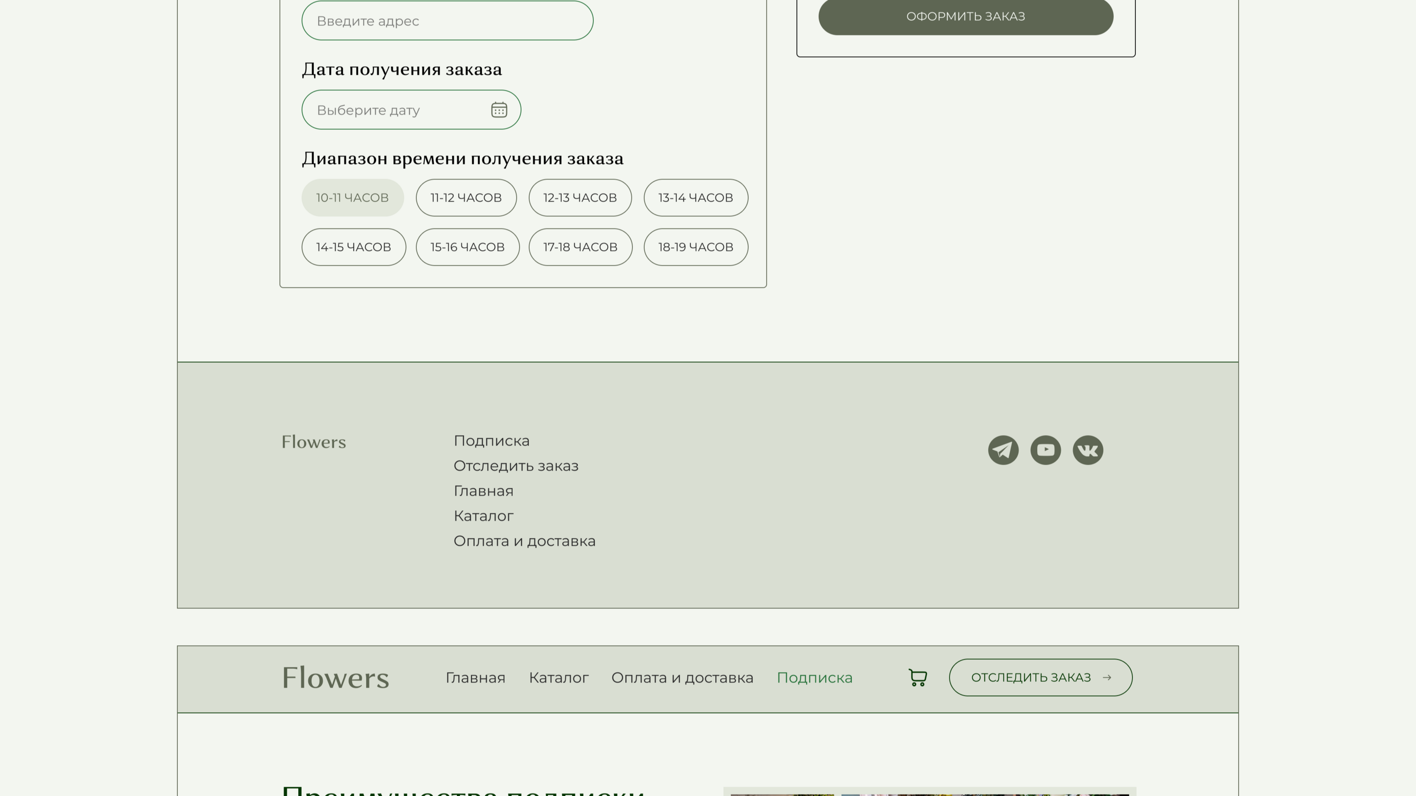
Task: Select the 11-12 ЧАСОВ time slot
Action: [x=466, y=198]
